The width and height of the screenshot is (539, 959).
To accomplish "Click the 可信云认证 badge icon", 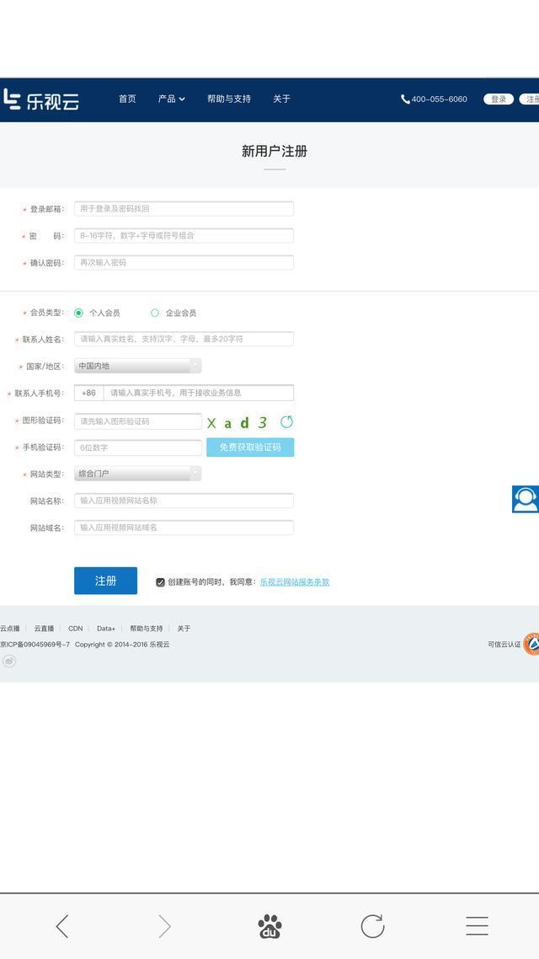I will [531, 644].
